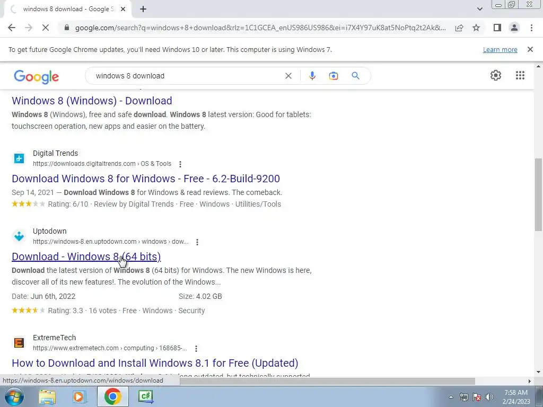Open more options for Digital Trends result
Viewport: 543px width, 407px height.
click(180, 164)
